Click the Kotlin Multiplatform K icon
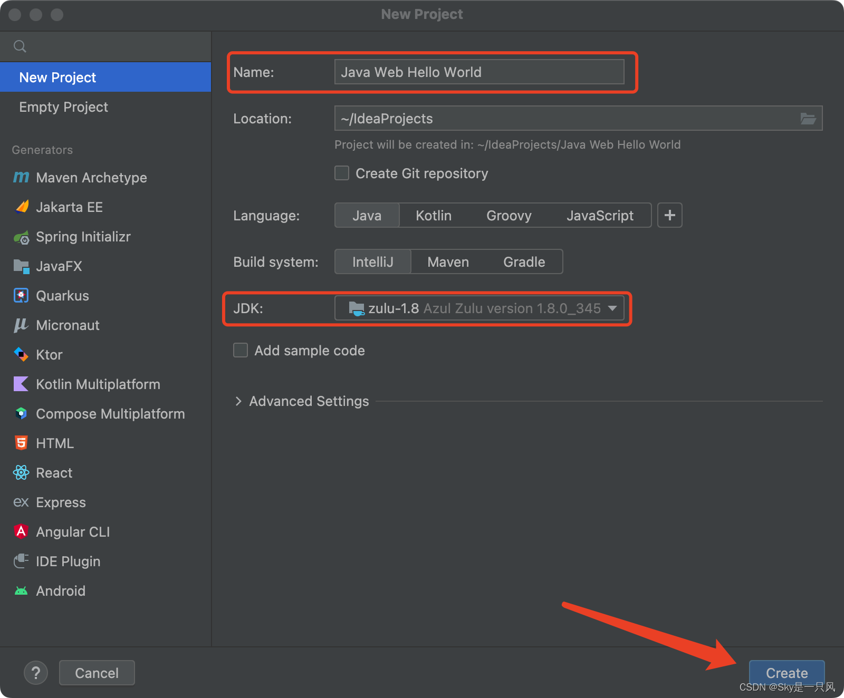This screenshot has width=844, height=698. point(21,384)
